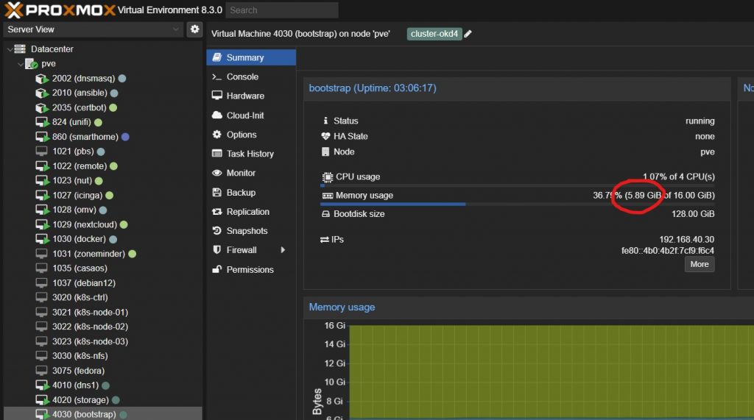Open the Console menu item

[242, 76]
